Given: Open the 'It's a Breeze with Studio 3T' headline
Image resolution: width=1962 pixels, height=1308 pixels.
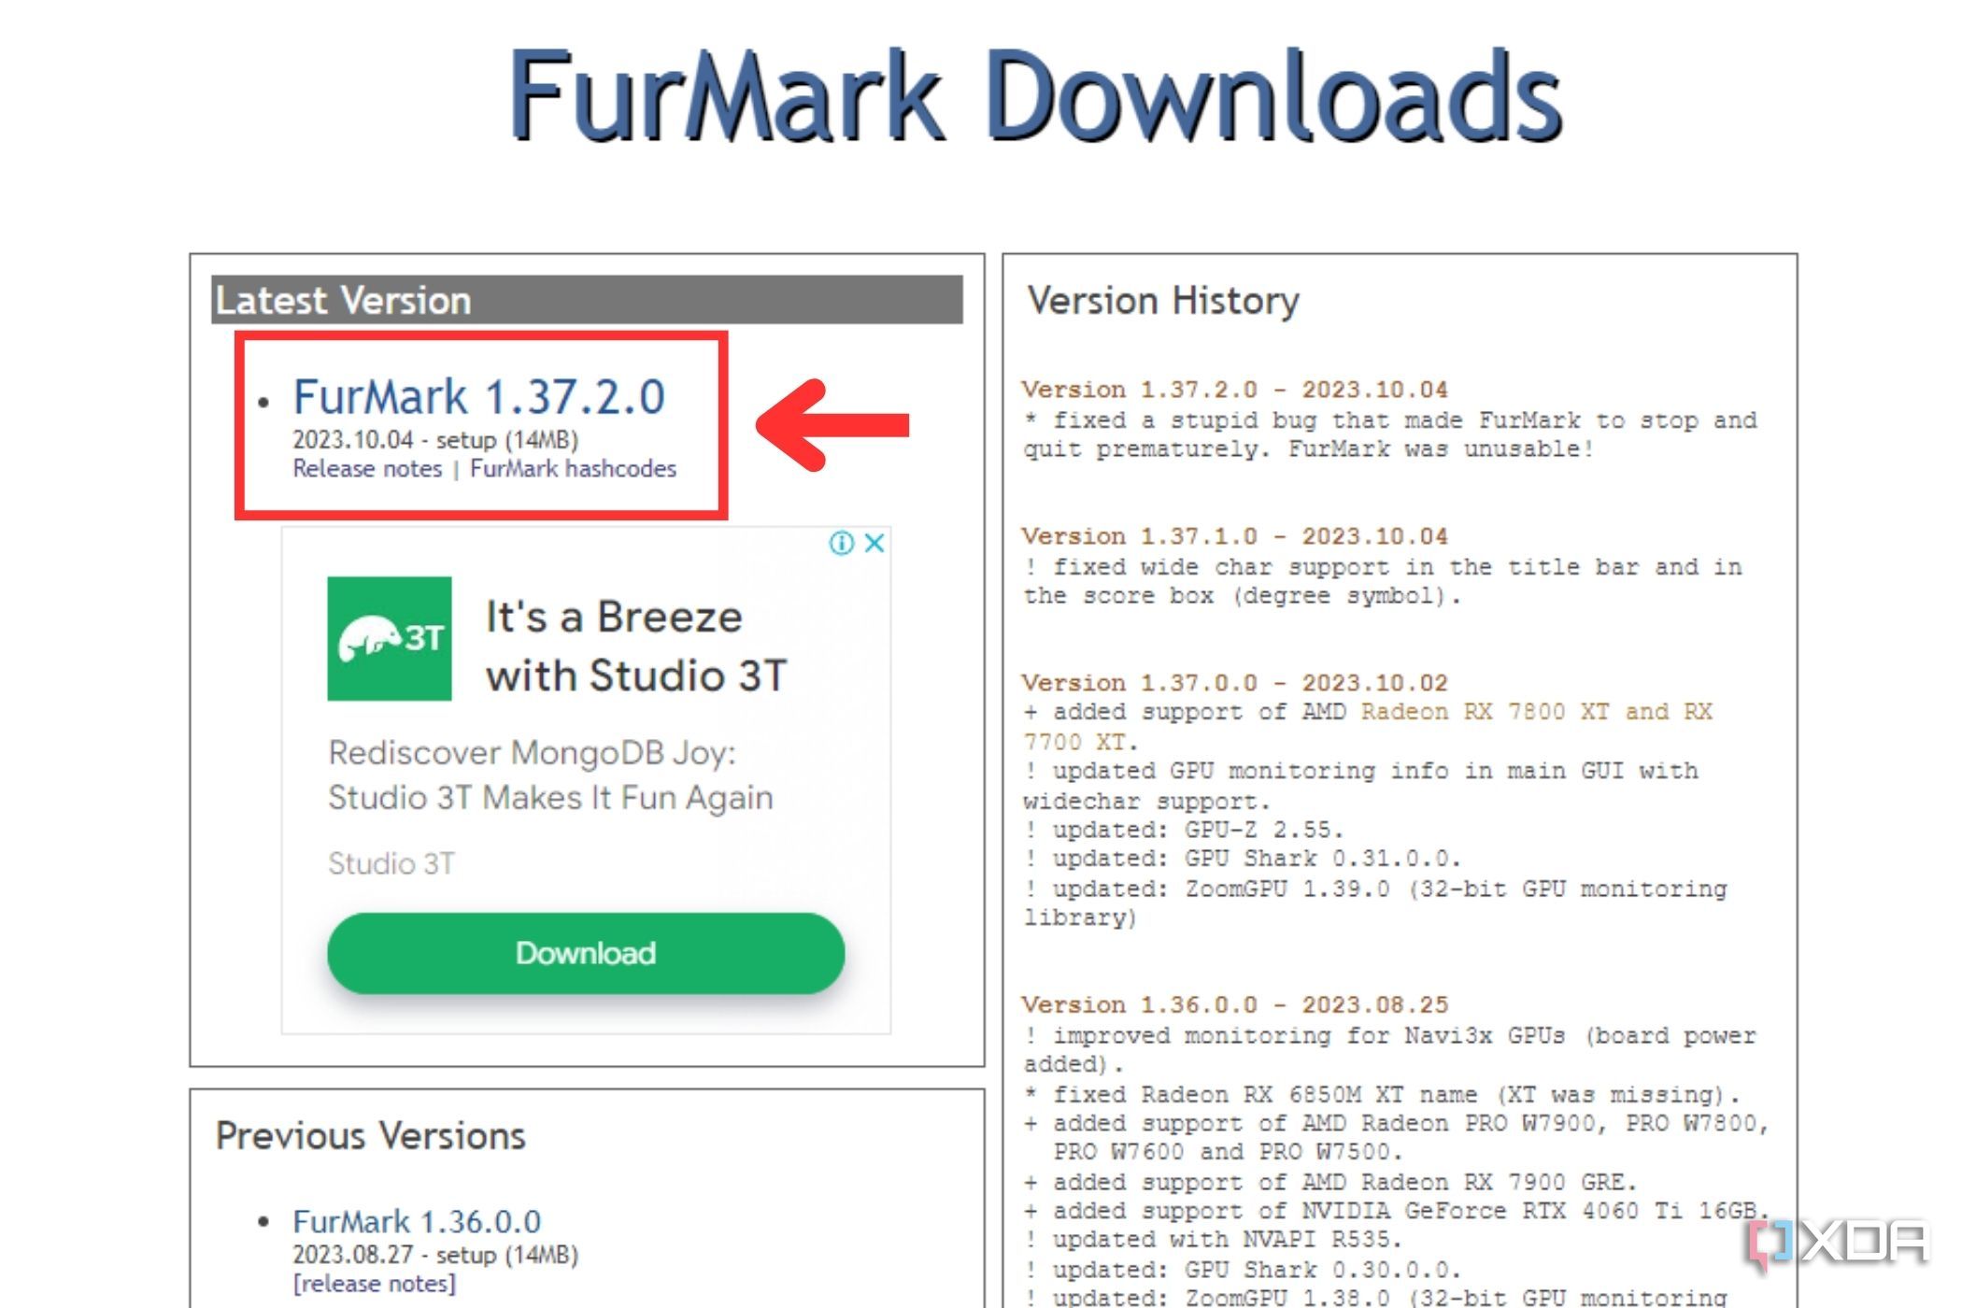Looking at the screenshot, I should 636,647.
